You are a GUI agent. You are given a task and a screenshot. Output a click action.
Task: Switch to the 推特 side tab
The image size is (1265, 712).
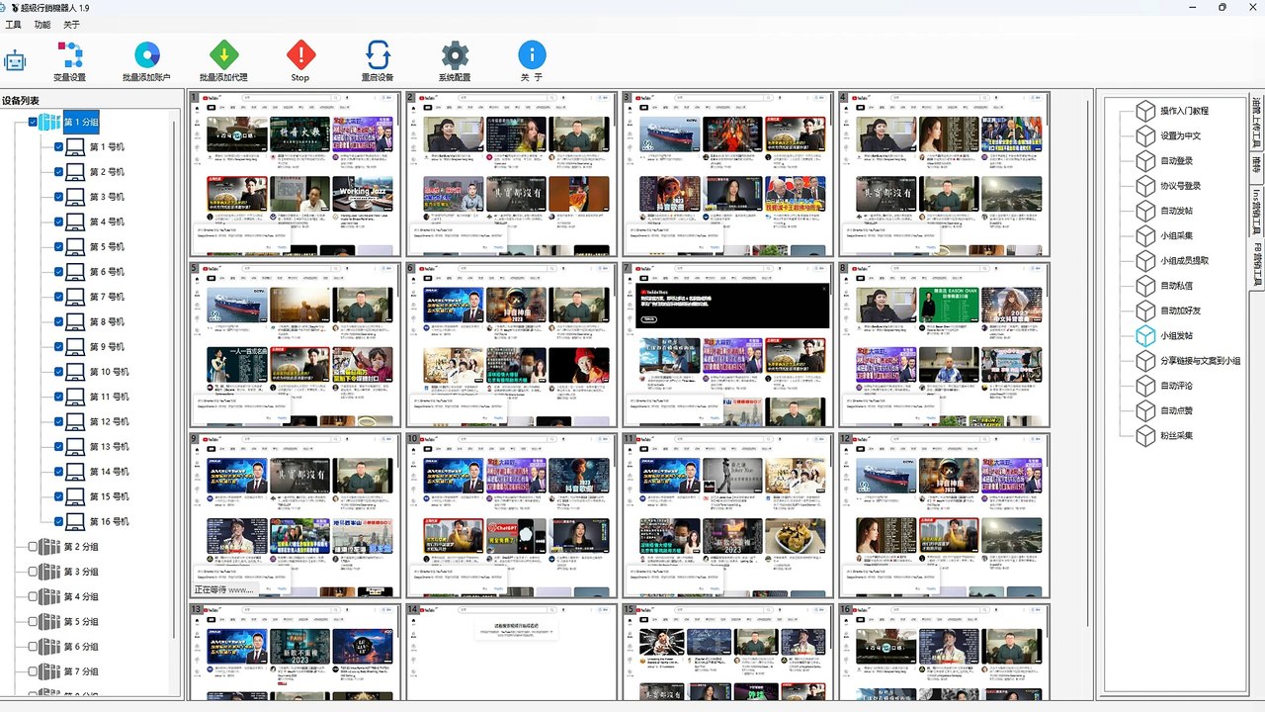tap(1257, 168)
